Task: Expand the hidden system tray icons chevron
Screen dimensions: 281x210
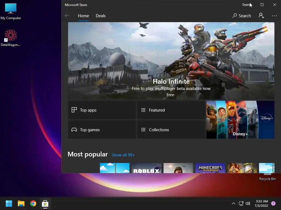Action: 233,203
